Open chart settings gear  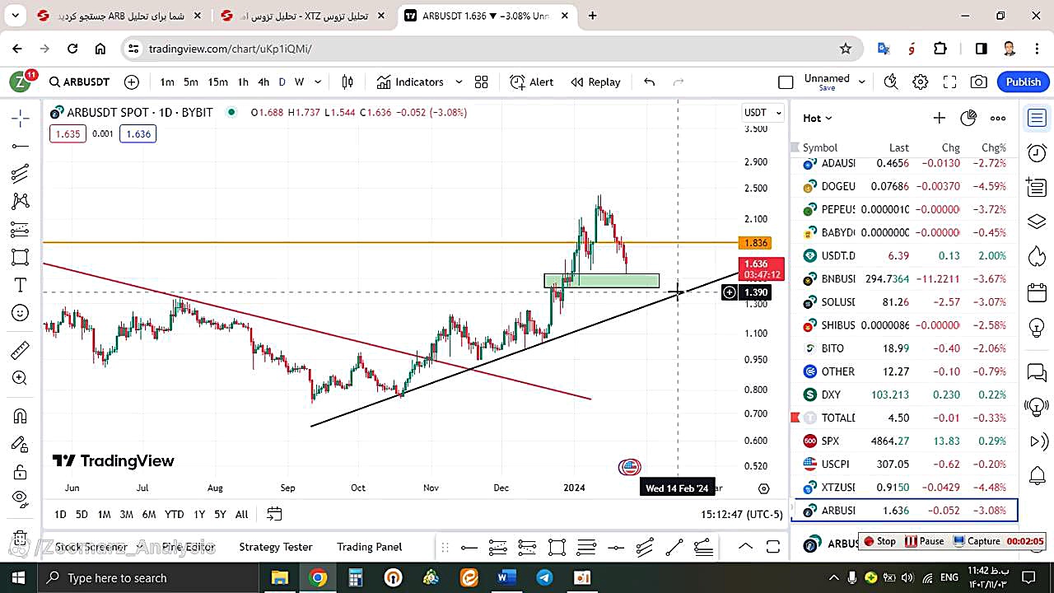(921, 82)
